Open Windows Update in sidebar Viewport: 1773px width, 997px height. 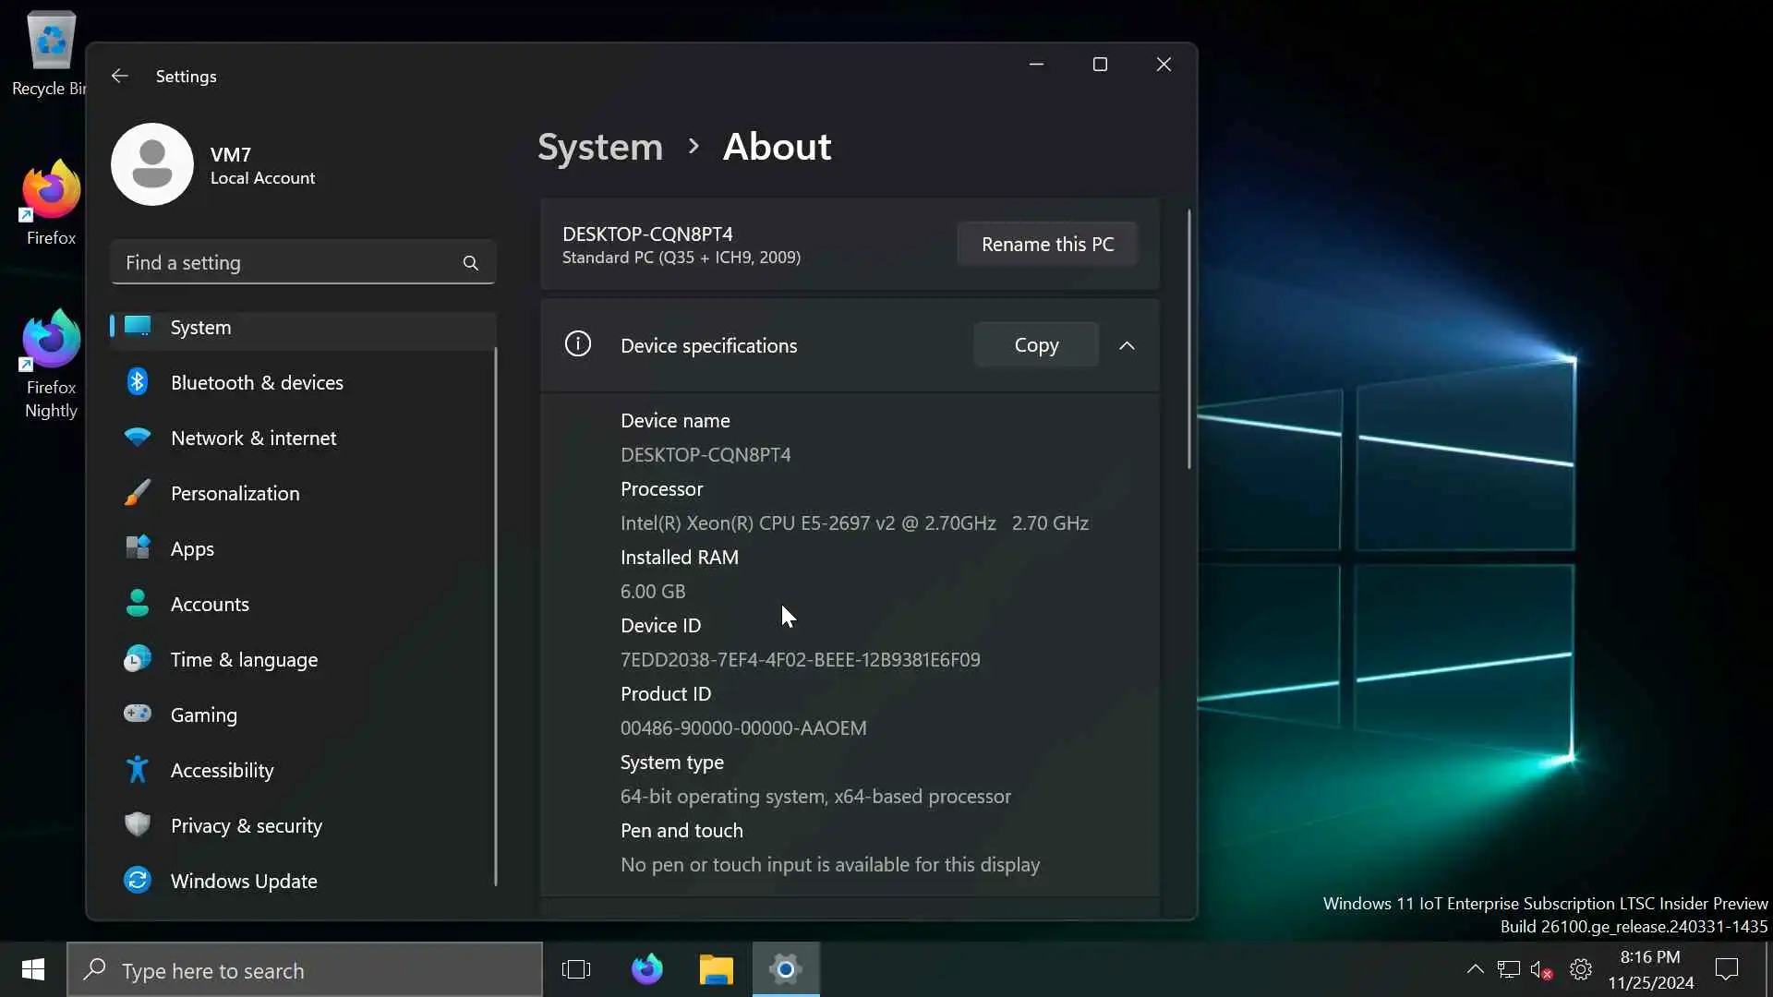pos(244,882)
